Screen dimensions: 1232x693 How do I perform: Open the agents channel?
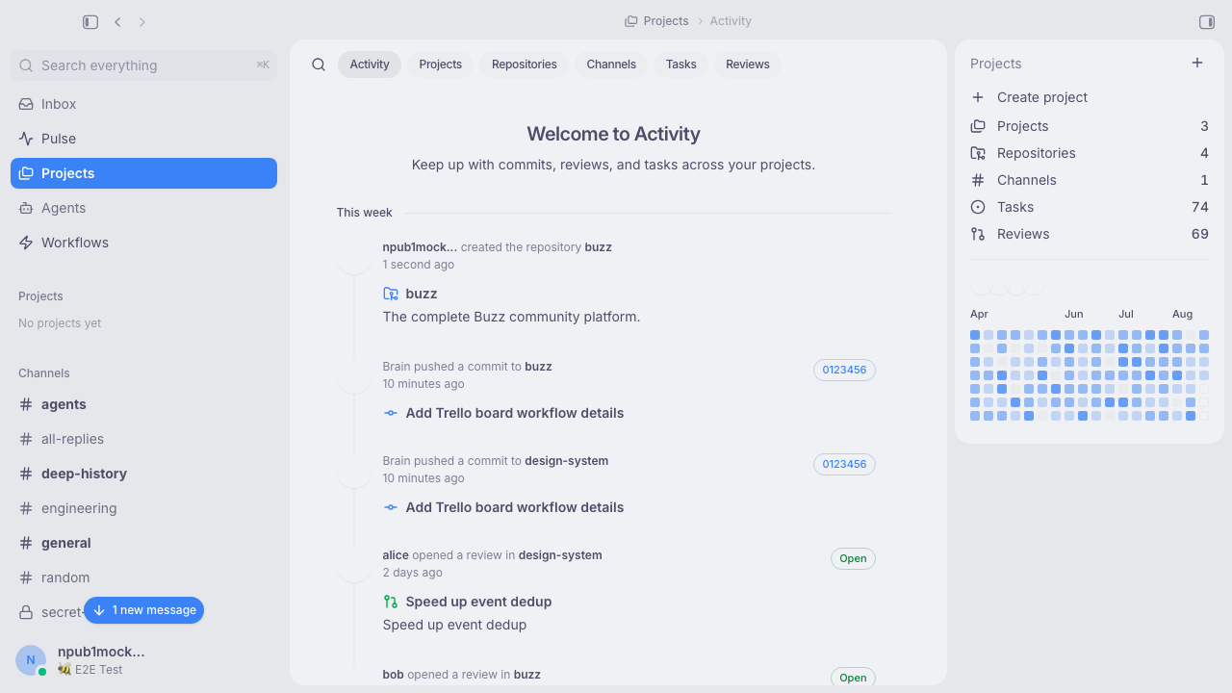[143, 404]
